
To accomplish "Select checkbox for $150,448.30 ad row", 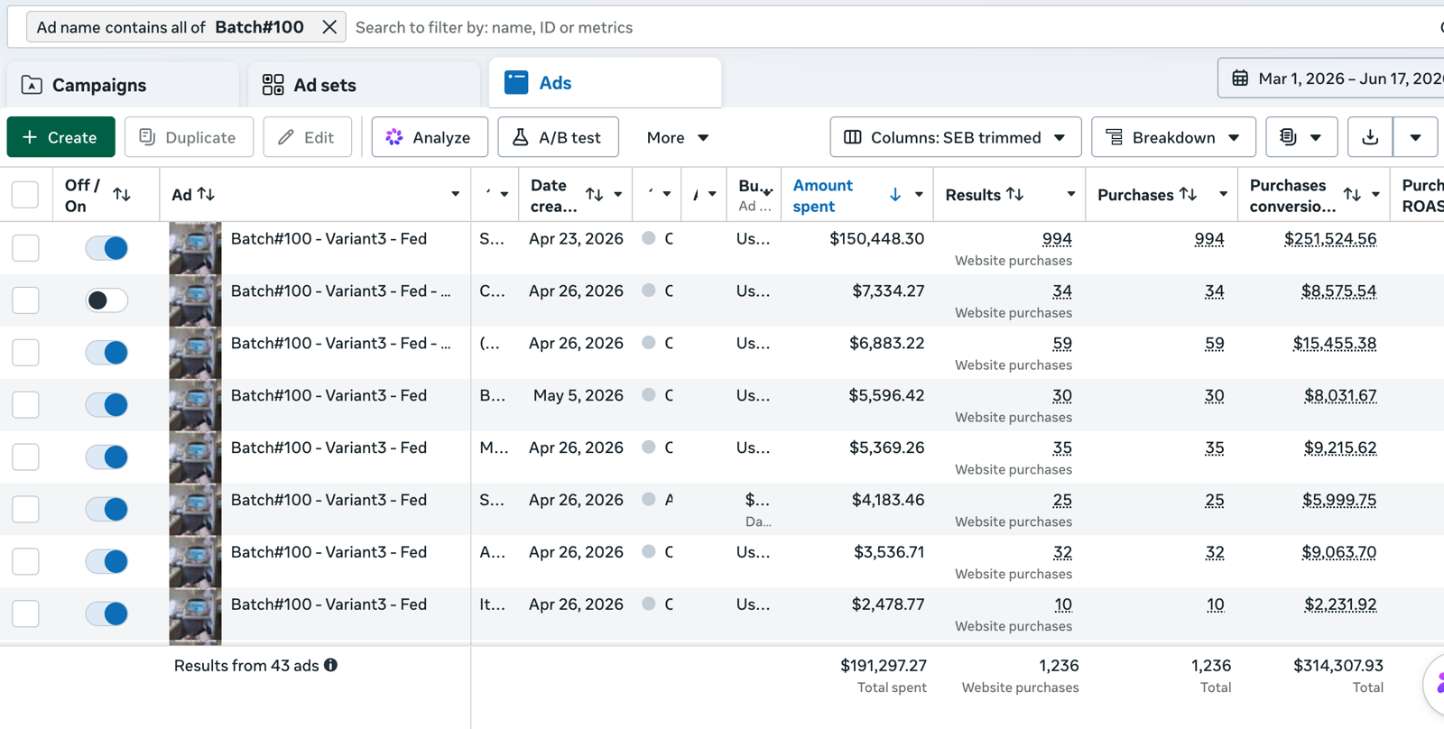I will tap(25, 248).
